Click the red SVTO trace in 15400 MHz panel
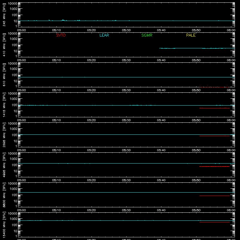 (x=214, y=222)
